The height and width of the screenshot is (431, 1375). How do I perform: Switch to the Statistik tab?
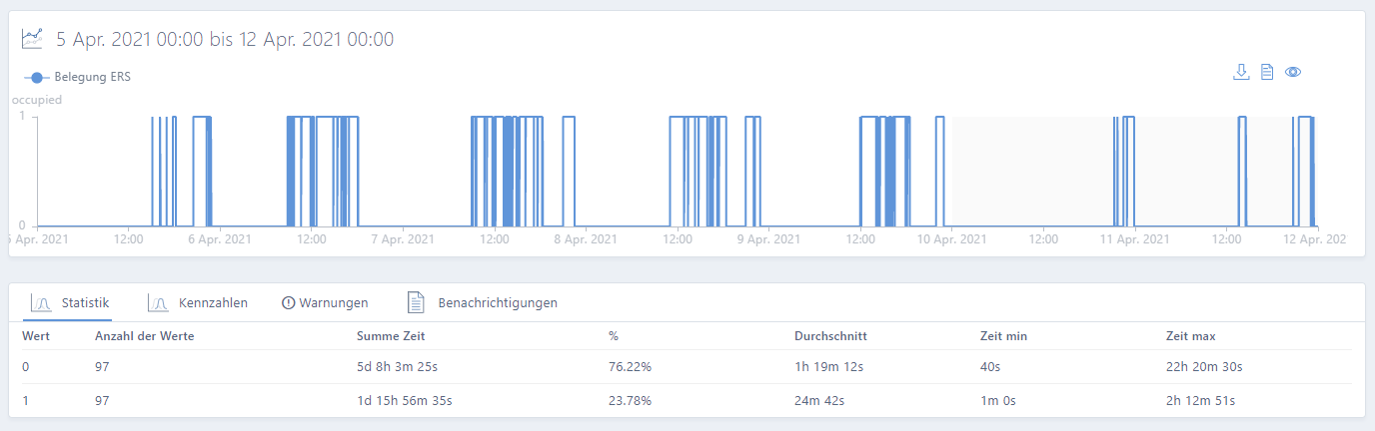85,302
